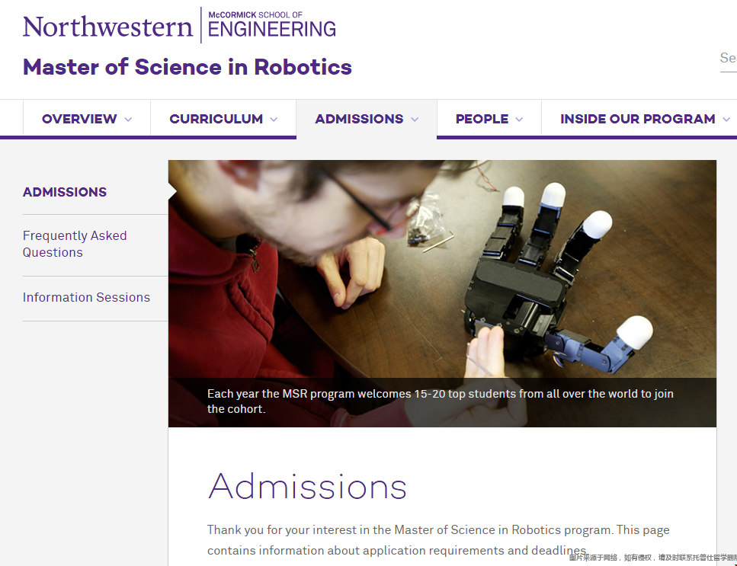Expand the chevron beside Inside Our Program
737x566 pixels.
726,120
